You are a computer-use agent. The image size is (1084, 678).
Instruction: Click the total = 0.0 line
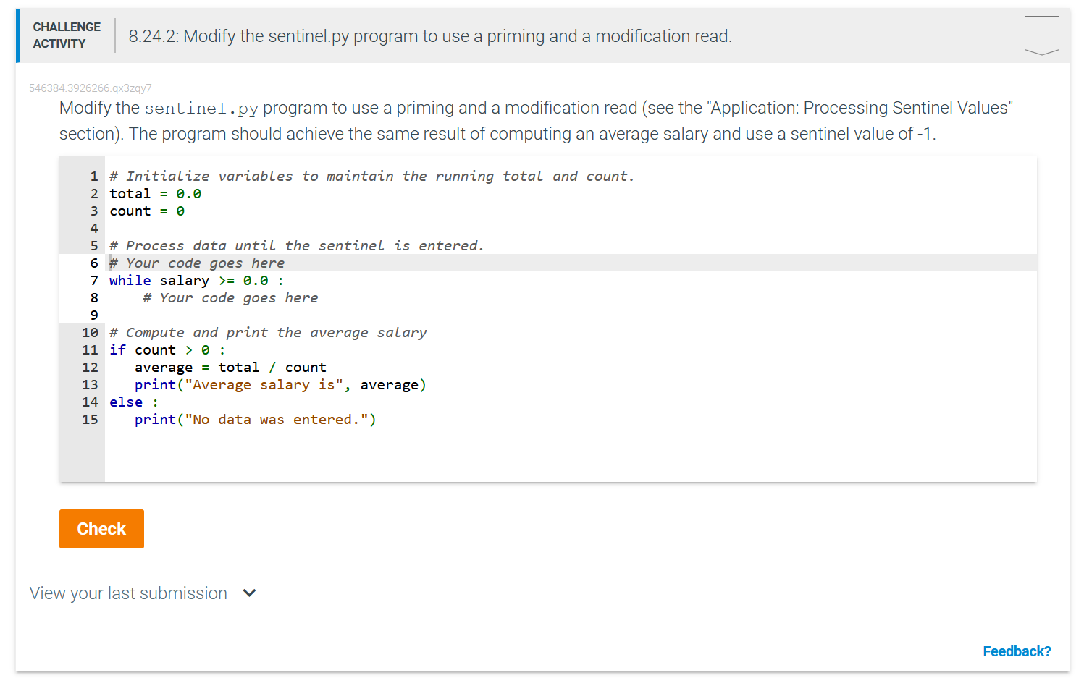pyautogui.click(x=154, y=193)
